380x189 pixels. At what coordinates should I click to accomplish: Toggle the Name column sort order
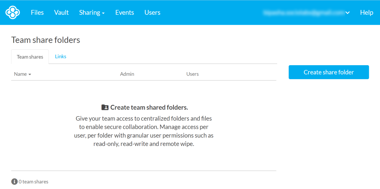coord(22,74)
